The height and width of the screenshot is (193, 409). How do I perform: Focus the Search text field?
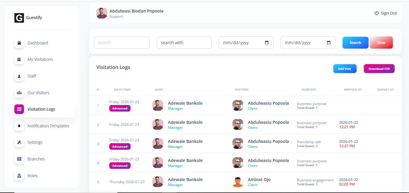coord(122,43)
